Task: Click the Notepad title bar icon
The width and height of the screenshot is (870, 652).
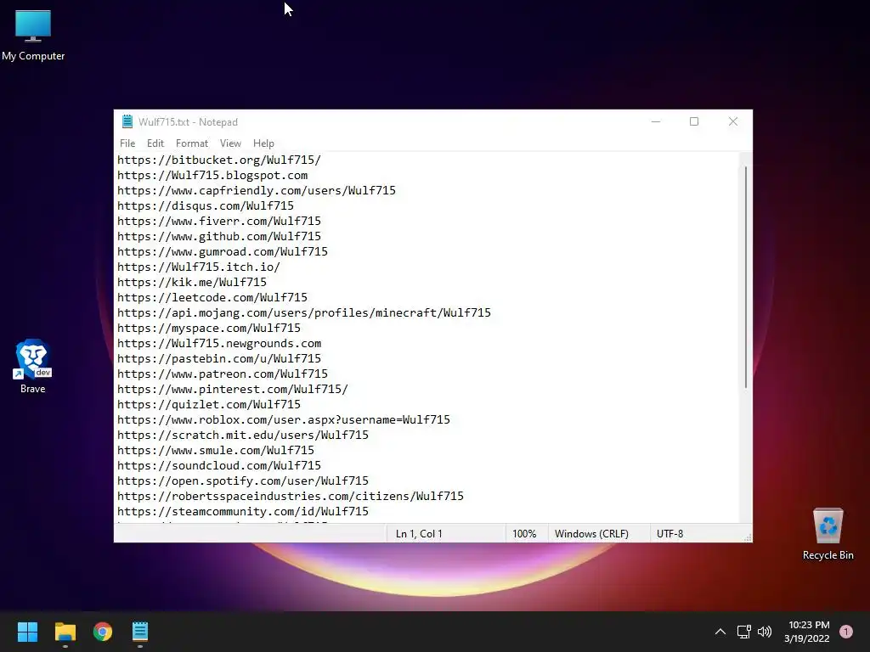Action: 127,121
